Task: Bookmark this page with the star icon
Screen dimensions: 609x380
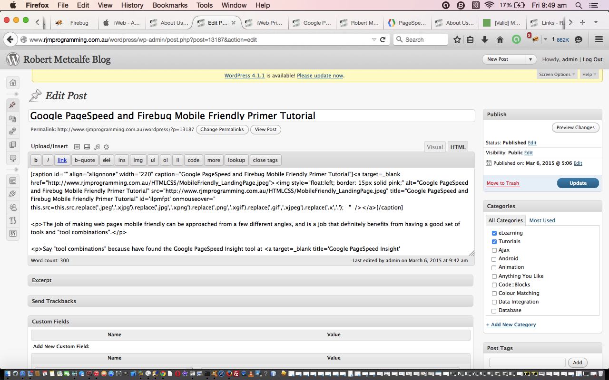Action: (x=457, y=39)
